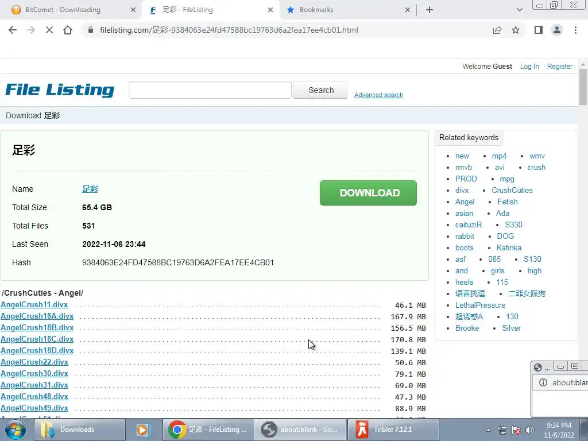
Task: Click the File Listing search box
Action: [x=210, y=90]
